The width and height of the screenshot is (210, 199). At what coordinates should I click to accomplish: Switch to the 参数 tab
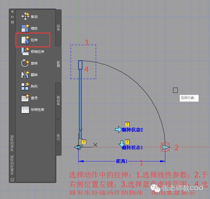point(59,27)
